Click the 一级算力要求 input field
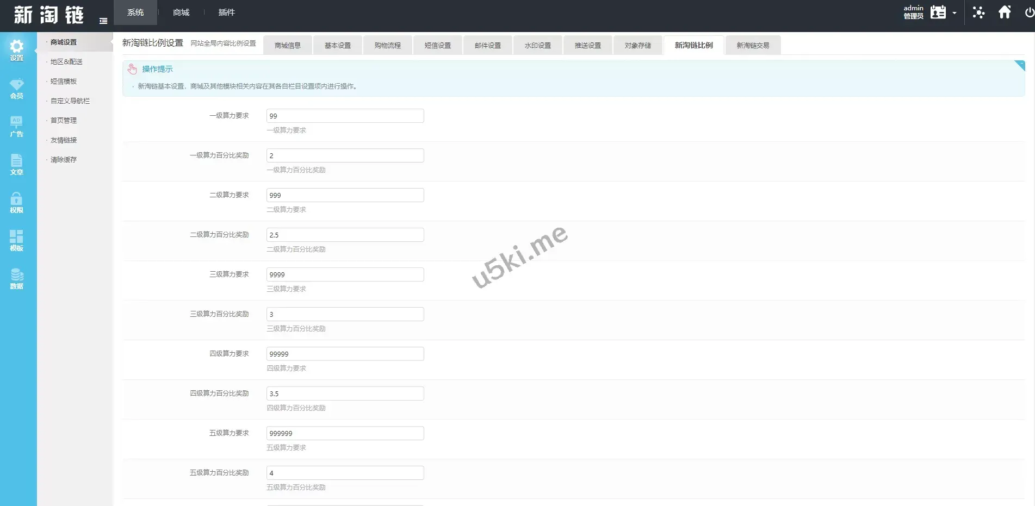This screenshot has width=1035, height=506. click(x=345, y=116)
